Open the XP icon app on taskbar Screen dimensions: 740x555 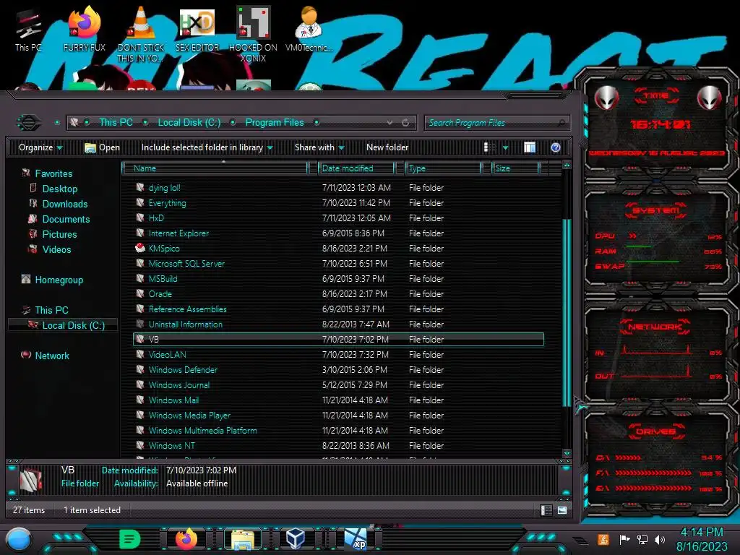tap(356, 538)
